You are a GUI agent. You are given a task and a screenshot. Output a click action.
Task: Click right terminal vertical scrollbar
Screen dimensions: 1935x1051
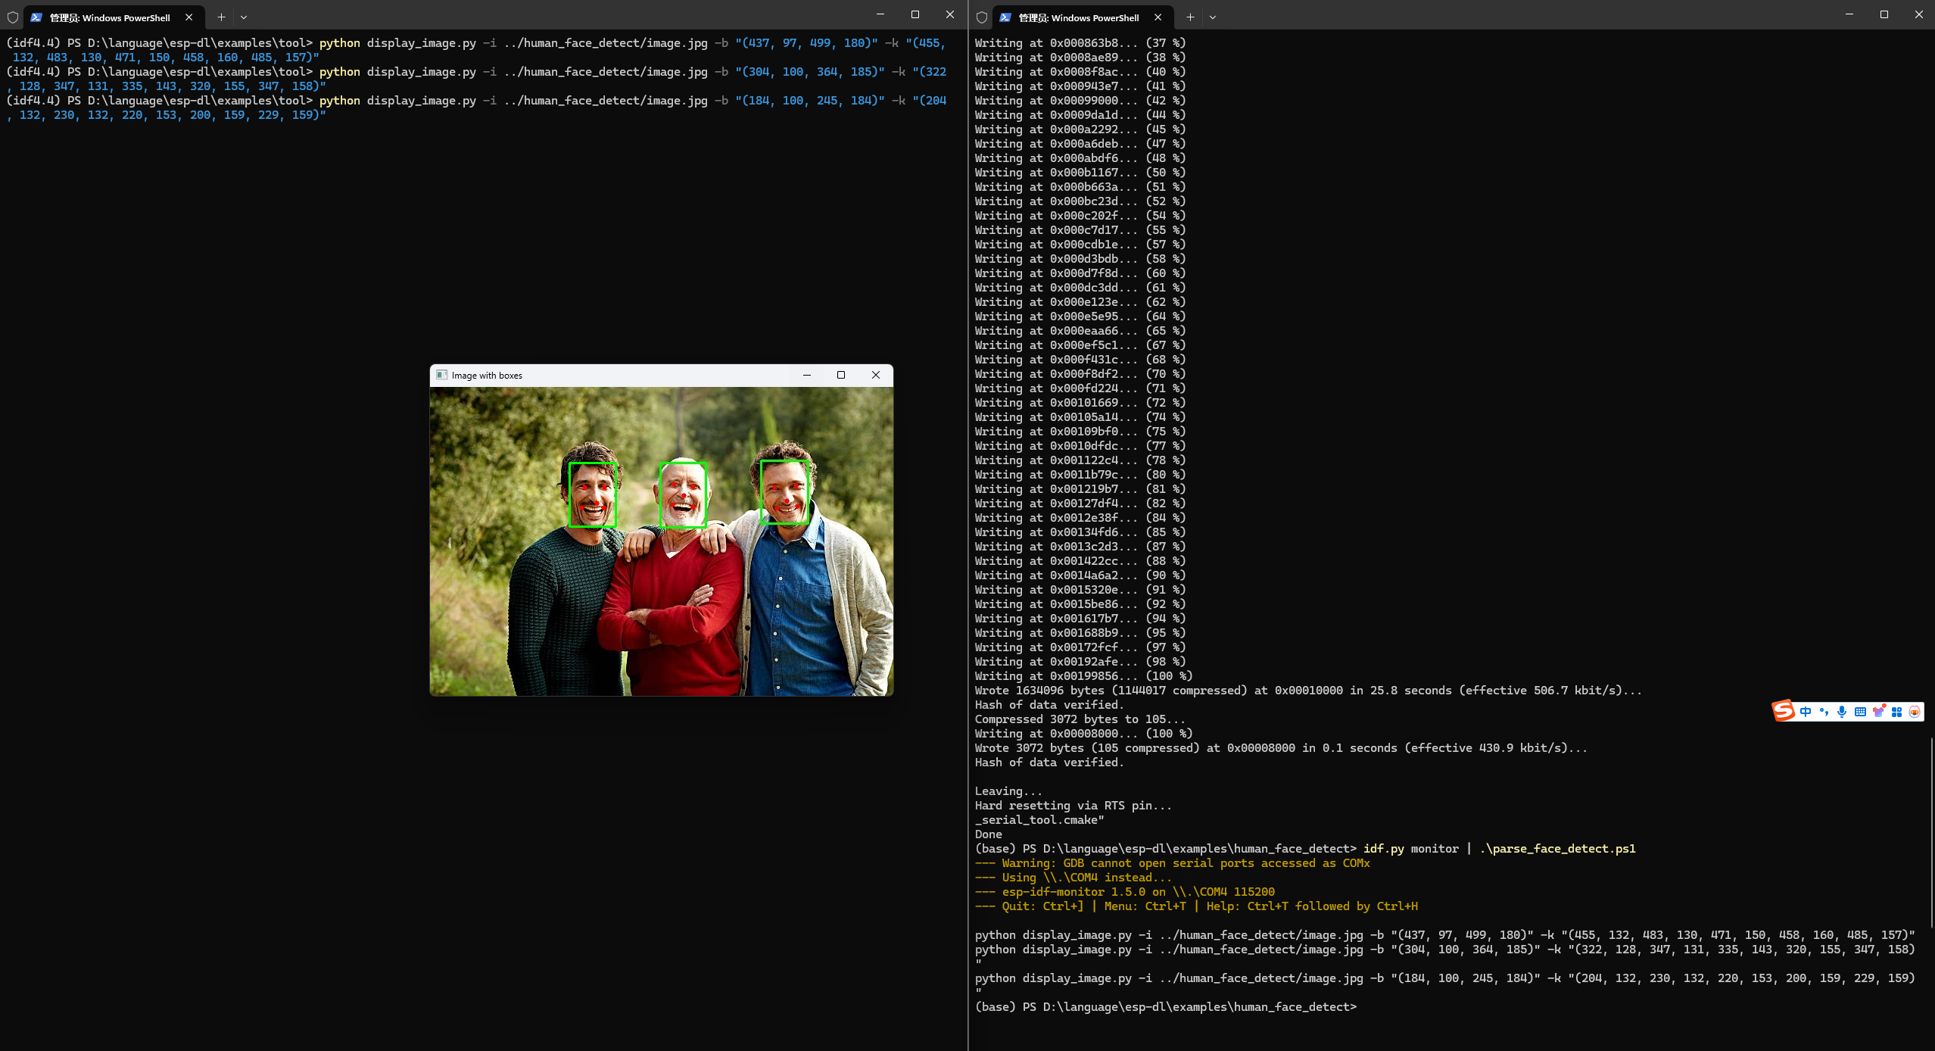pos(1930,833)
